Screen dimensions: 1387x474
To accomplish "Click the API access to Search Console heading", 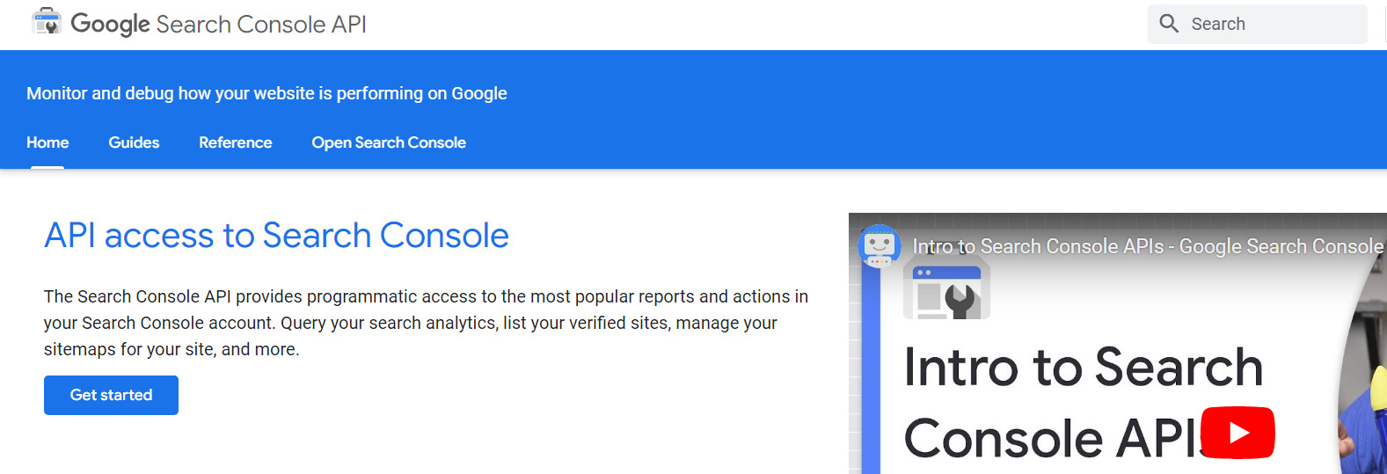I will click(276, 236).
